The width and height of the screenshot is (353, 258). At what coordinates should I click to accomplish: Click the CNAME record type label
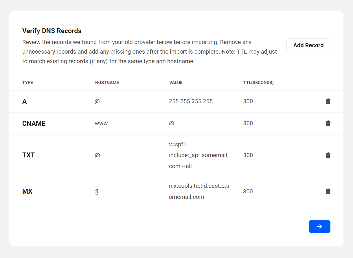(34, 123)
